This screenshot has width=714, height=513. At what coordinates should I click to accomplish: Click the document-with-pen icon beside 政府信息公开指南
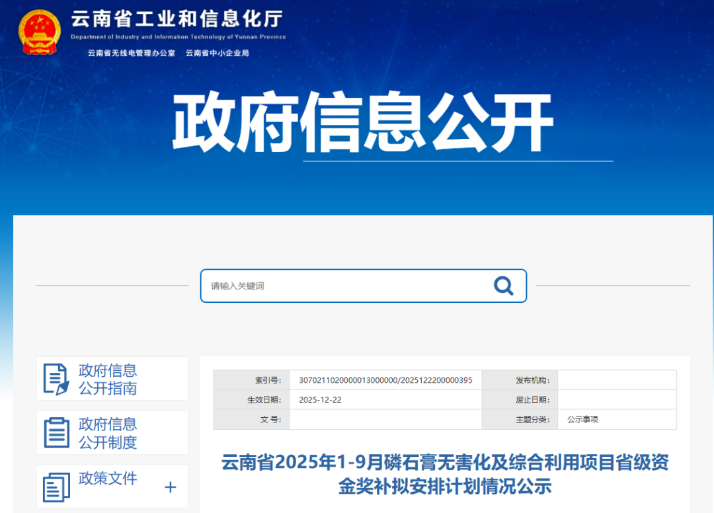point(56,379)
